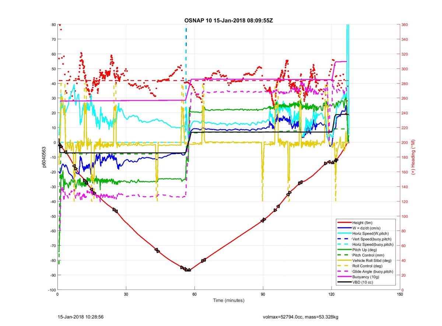Select the Glide Angle (buoy,pitch) legend entry
The height and width of the screenshot is (326, 442).
point(365,271)
